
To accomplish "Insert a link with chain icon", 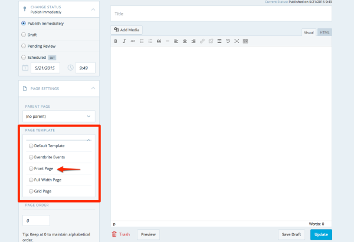I will [x=202, y=41].
